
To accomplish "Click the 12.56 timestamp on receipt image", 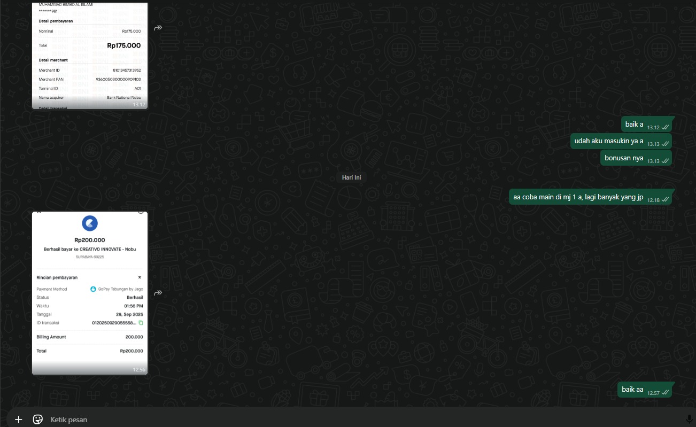I will pos(139,370).
